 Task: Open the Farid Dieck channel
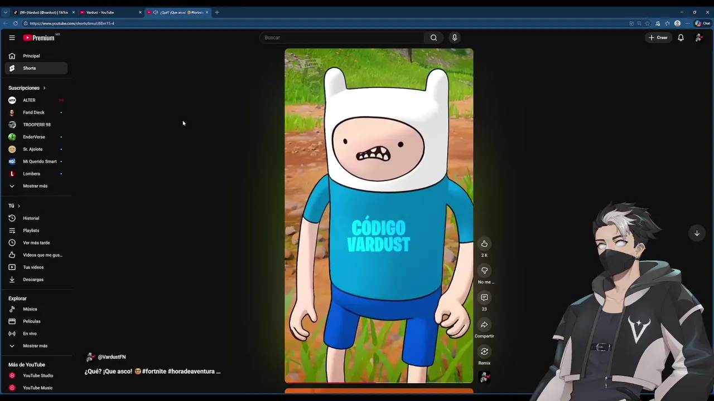coord(36,113)
